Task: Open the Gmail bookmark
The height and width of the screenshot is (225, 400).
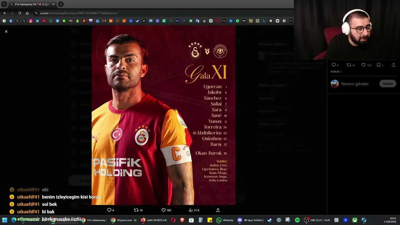Action: (104, 21)
